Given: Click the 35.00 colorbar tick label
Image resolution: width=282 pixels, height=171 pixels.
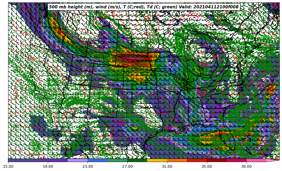Looking at the screenshot, I should [x=207, y=167].
